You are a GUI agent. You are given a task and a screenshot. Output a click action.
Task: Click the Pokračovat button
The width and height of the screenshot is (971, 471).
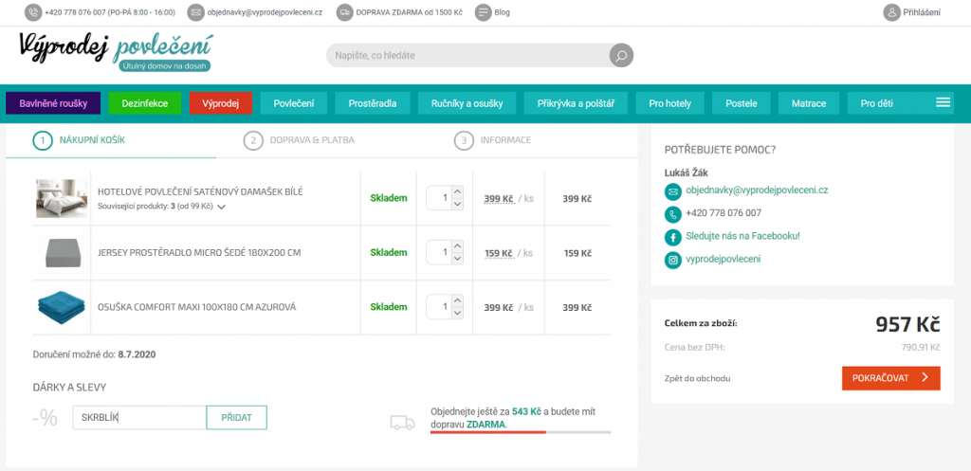pos(891,378)
